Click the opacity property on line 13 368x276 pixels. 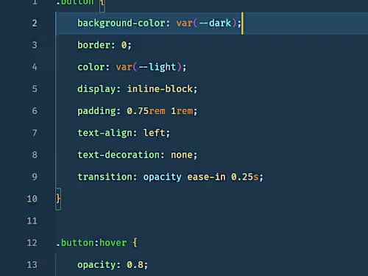tap(96, 265)
